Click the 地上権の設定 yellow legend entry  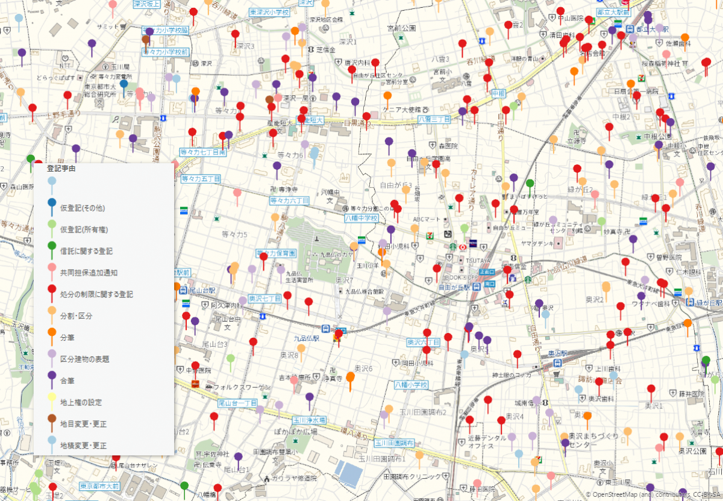point(81,402)
